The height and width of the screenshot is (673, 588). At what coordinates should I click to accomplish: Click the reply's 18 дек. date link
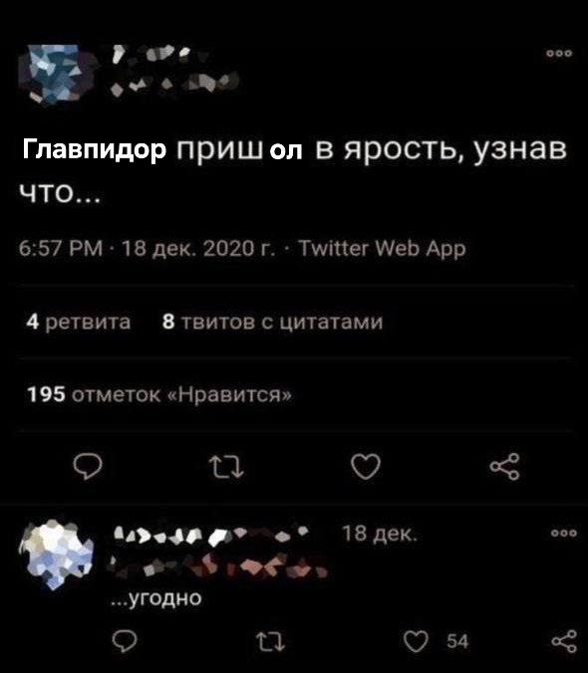click(x=380, y=535)
